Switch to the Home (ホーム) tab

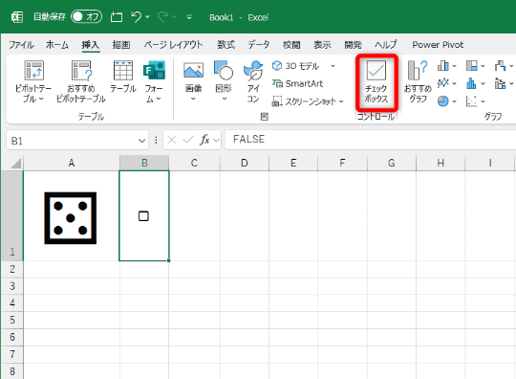point(57,44)
